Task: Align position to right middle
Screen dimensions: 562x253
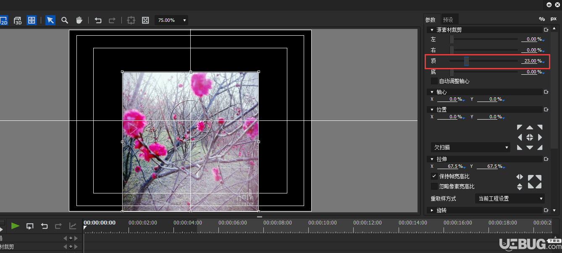Action: (540, 137)
